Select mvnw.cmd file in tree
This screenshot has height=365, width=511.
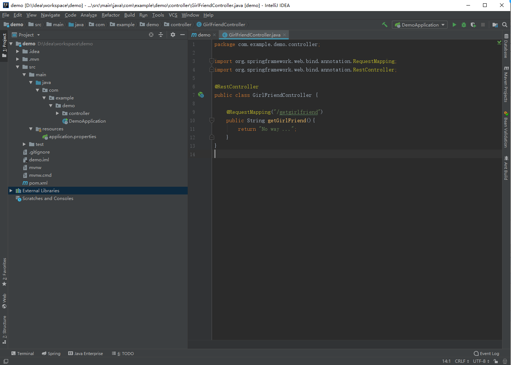click(x=37, y=175)
